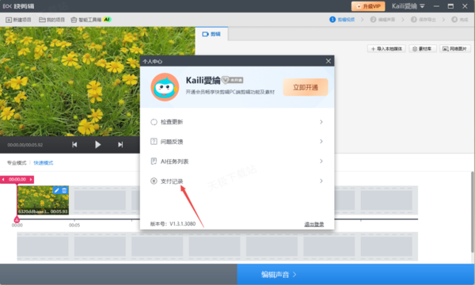Click the 00:00.00/00:05.92 time display

25,145
